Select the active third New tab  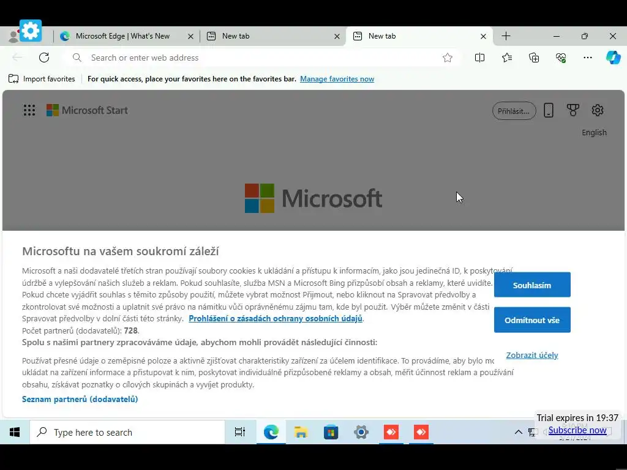coord(419,36)
